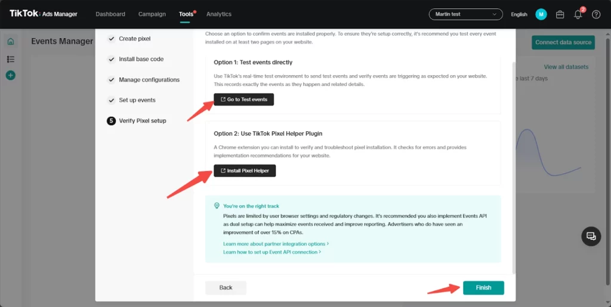611x307 pixels.
Task: Click the Back button
Action: pyautogui.click(x=226, y=287)
